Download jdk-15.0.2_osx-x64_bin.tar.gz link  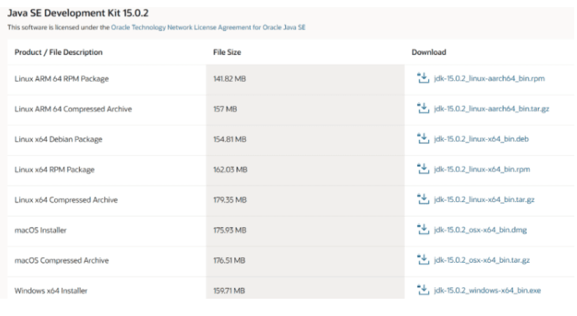[x=482, y=260]
